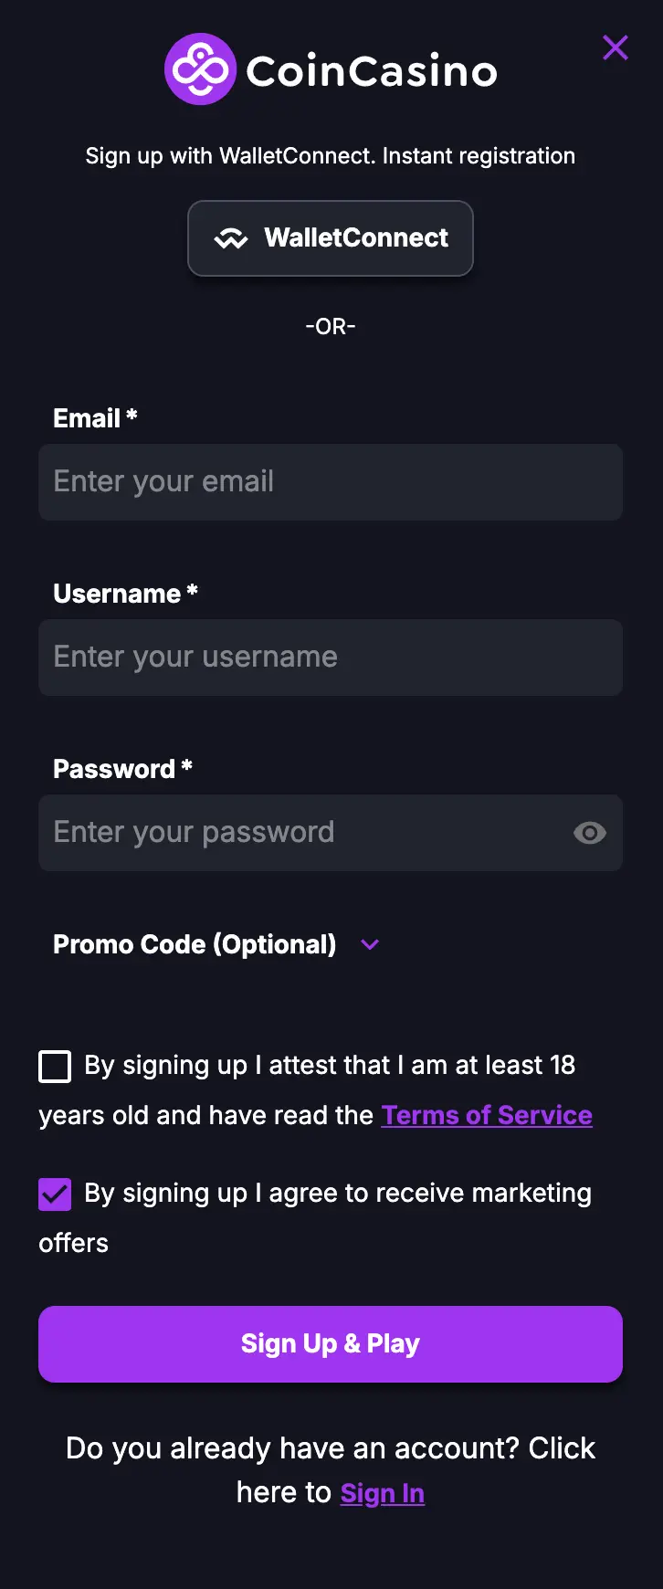
Task: Click the -OR- divider text
Action: [331, 326]
